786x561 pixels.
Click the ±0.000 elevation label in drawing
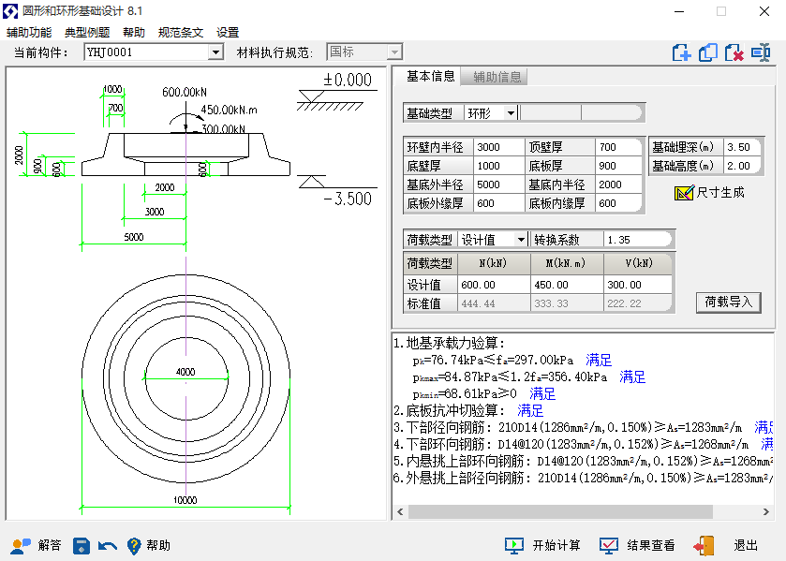click(348, 80)
